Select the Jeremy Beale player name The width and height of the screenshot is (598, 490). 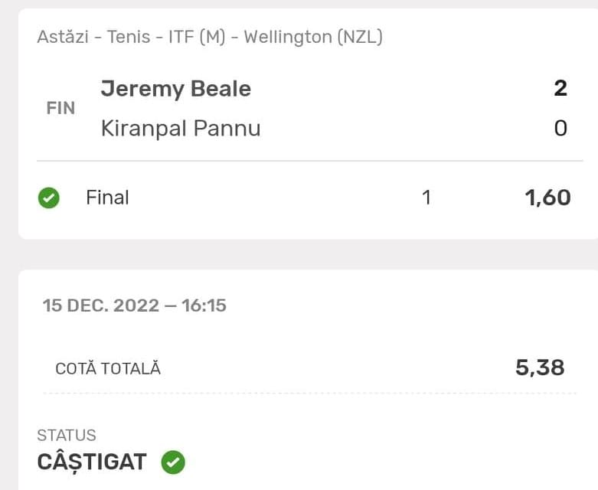(x=175, y=89)
